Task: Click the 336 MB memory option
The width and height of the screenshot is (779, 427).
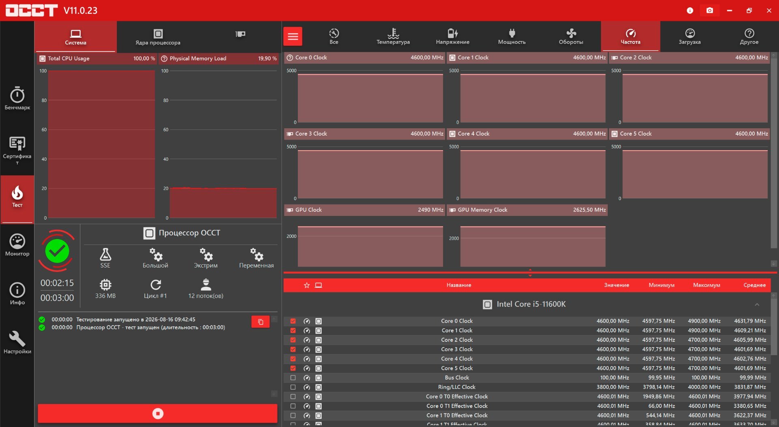Action: click(x=105, y=289)
